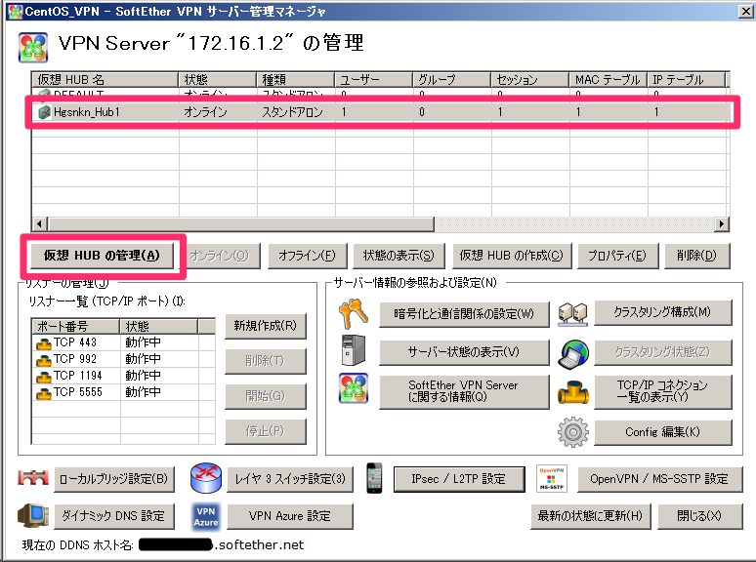
Task: Select the "TCP 443" listener row text
Action: [x=75, y=342]
